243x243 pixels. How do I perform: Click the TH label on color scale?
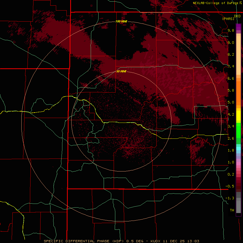(232, 210)
